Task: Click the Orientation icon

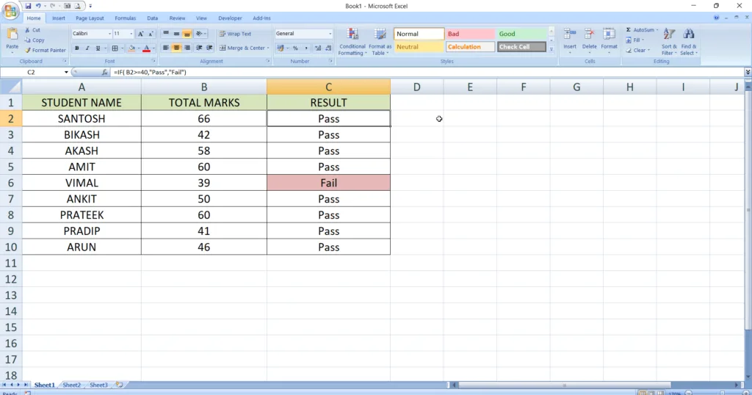Action: click(200, 34)
